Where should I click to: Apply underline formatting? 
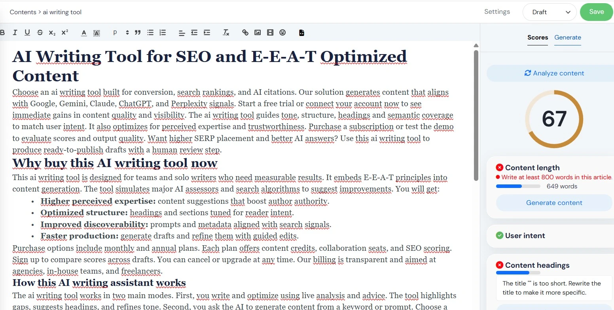tap(27, 33)
